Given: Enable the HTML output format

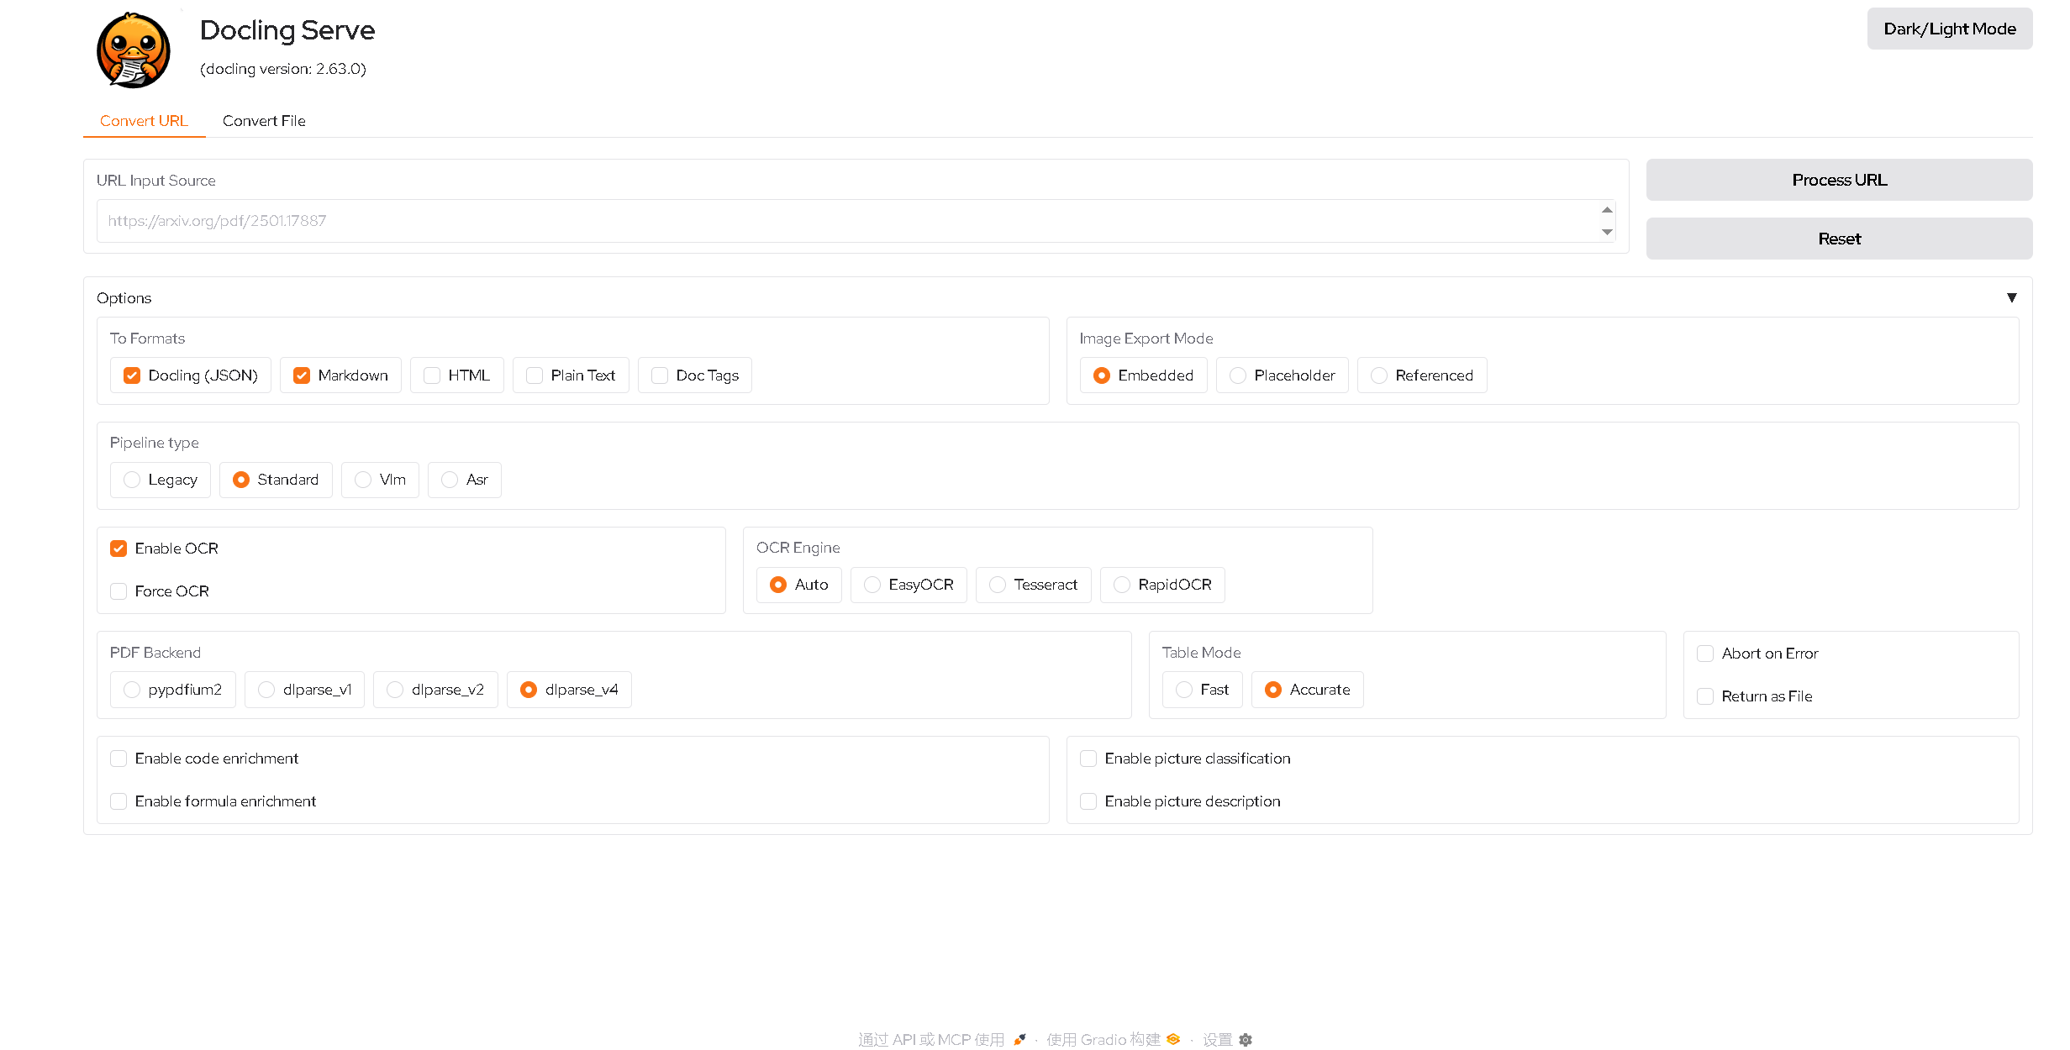Looking at the screenshot, I should coord(432,375).
